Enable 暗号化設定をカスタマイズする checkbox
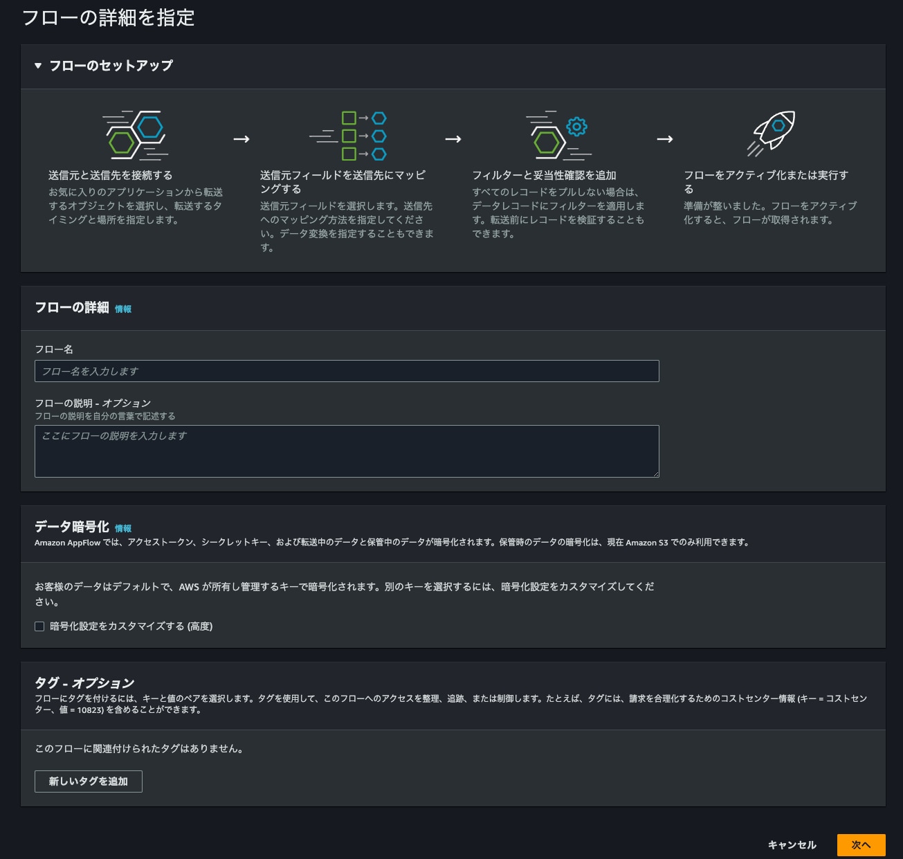Viewport: 903px width, 859px height. click(39, 626)
